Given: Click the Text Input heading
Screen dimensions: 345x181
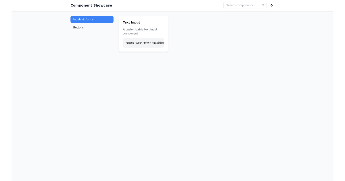Looking at the screenshot, I should point(131,22).
